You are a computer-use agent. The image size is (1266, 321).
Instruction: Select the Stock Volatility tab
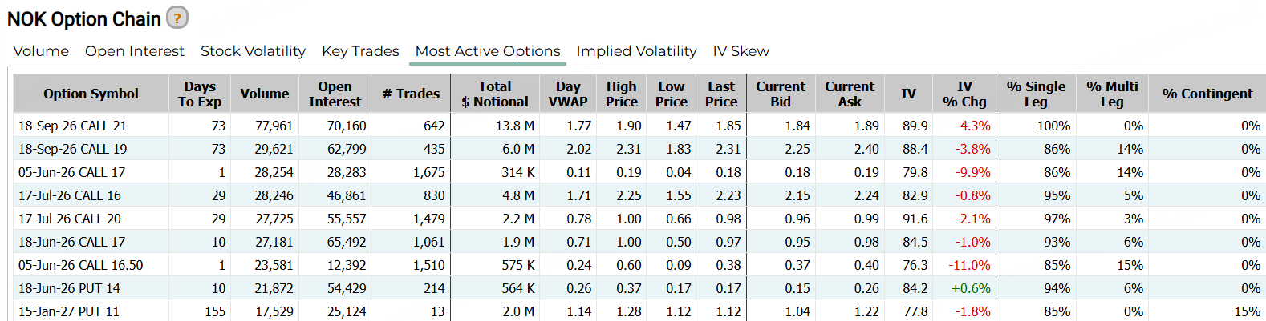click(x=253, y=51)
